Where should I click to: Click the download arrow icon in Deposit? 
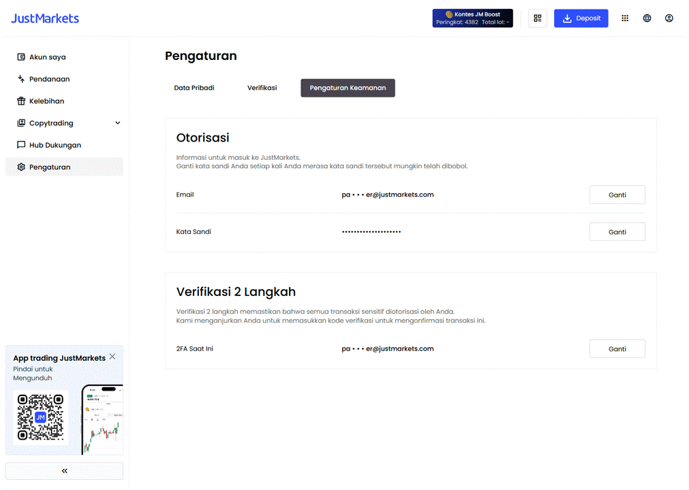pos(567,18)
